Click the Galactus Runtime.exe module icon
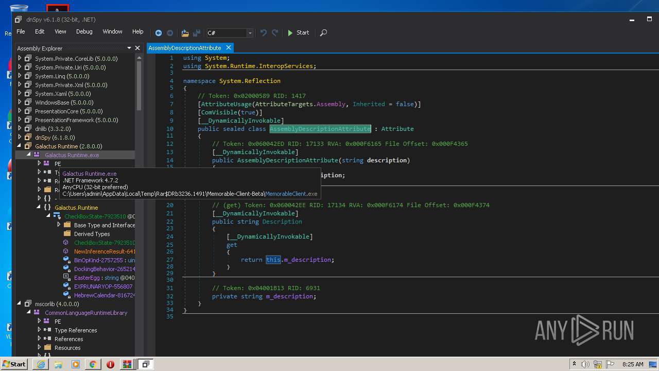659x371 pixels. click(37, 155)
